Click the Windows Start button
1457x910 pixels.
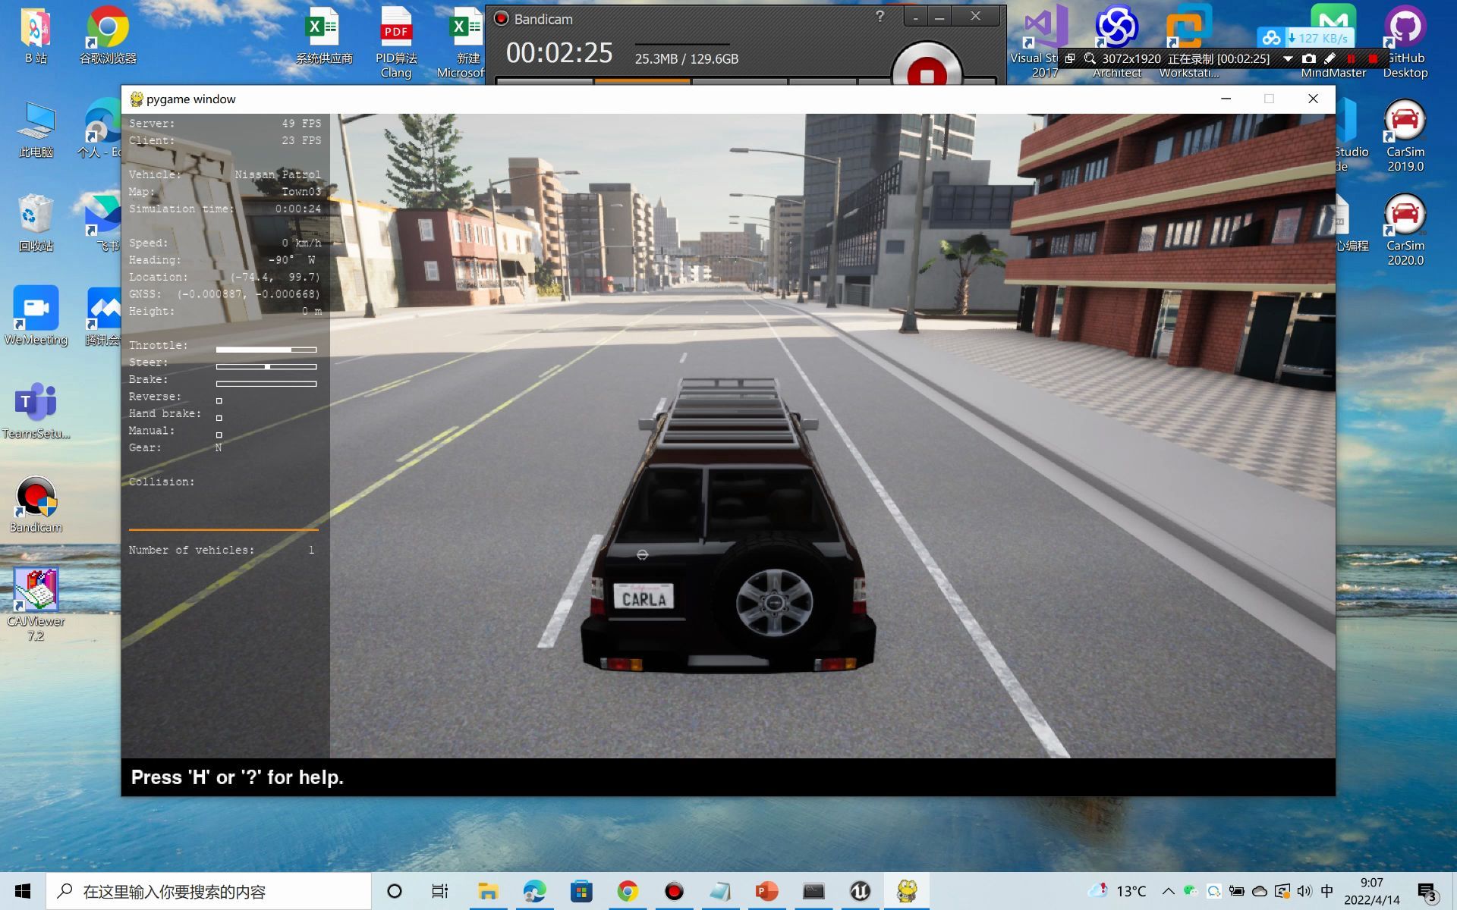click(23, 891)
